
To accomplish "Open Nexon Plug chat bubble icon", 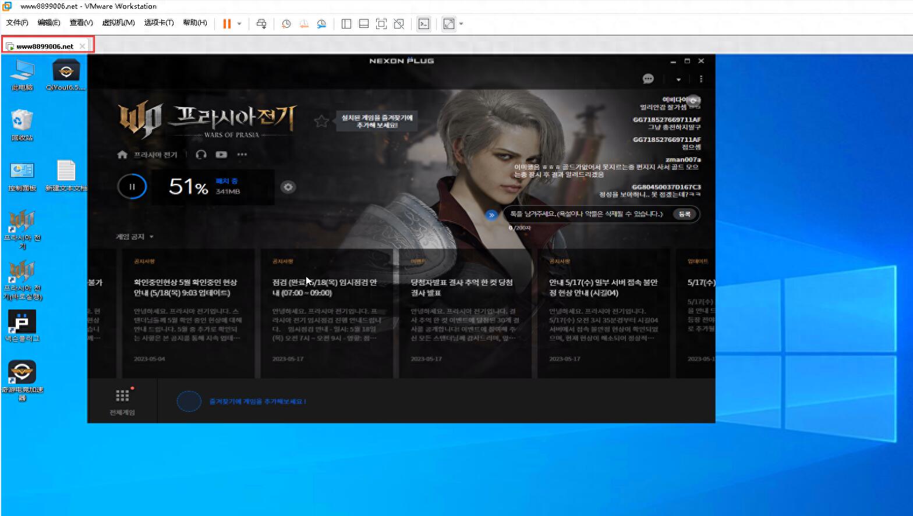I will 648,79.
